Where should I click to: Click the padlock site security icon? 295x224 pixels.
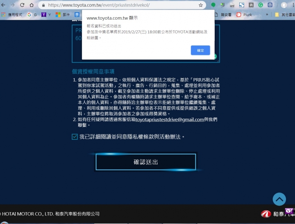point(43,5)
